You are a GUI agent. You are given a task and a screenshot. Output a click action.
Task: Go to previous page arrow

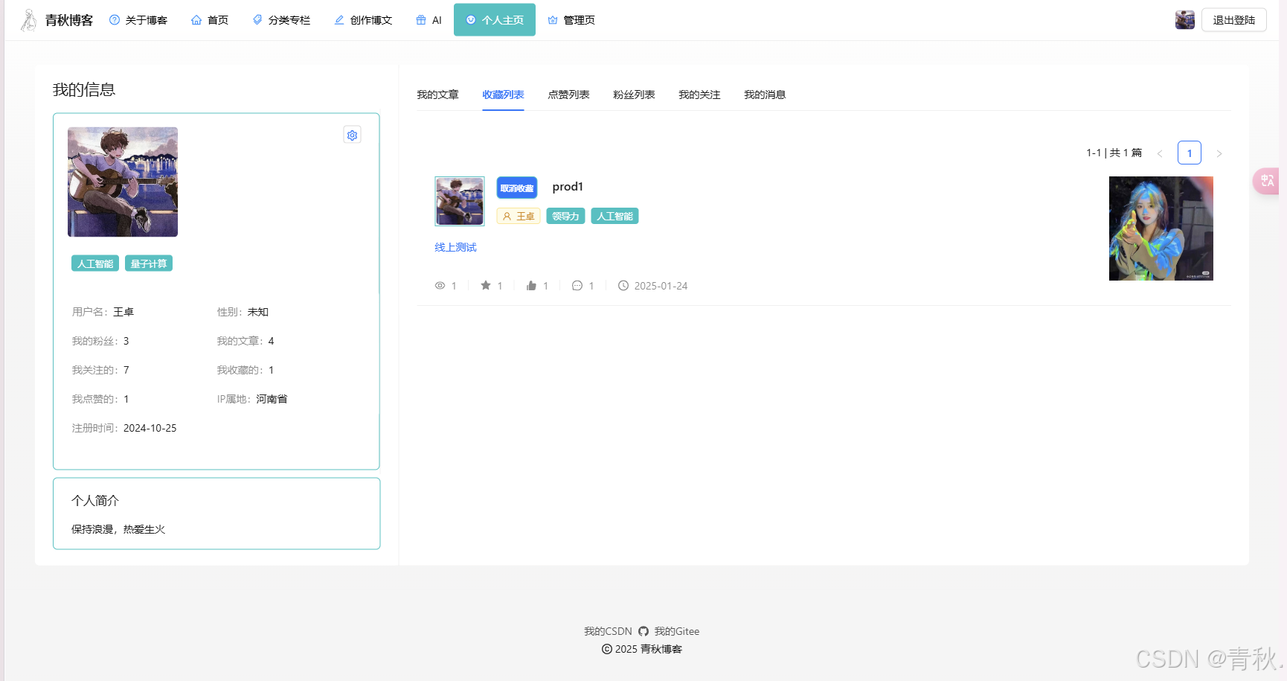coord(1160,153)
